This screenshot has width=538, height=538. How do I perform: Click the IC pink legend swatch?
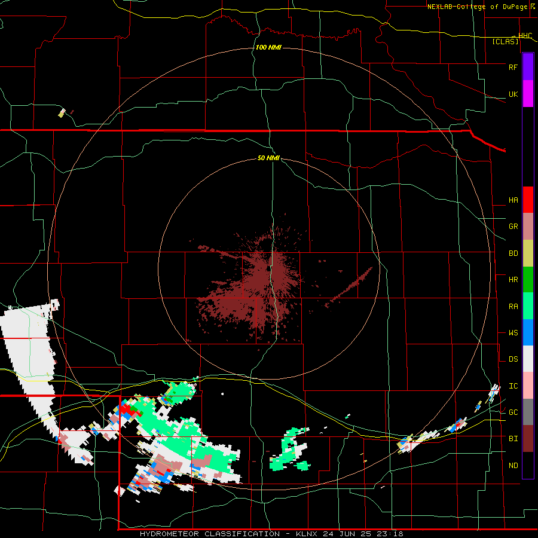click(528, 386)
